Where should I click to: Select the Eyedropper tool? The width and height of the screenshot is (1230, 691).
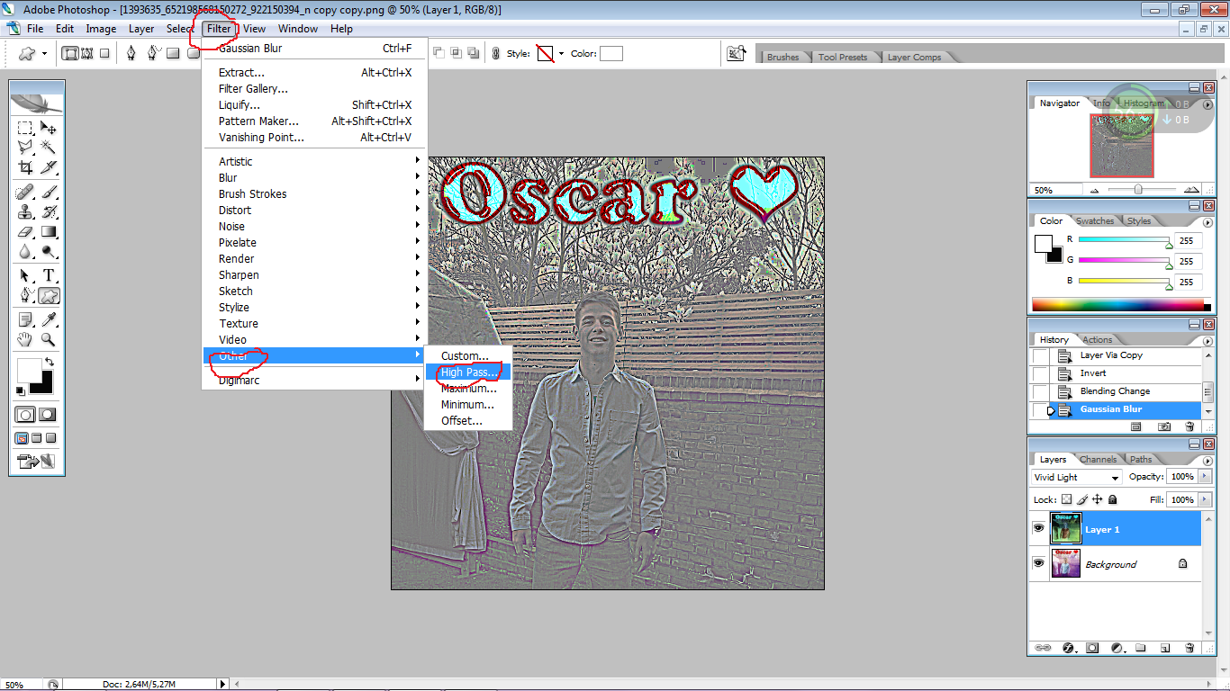[49, 319]
